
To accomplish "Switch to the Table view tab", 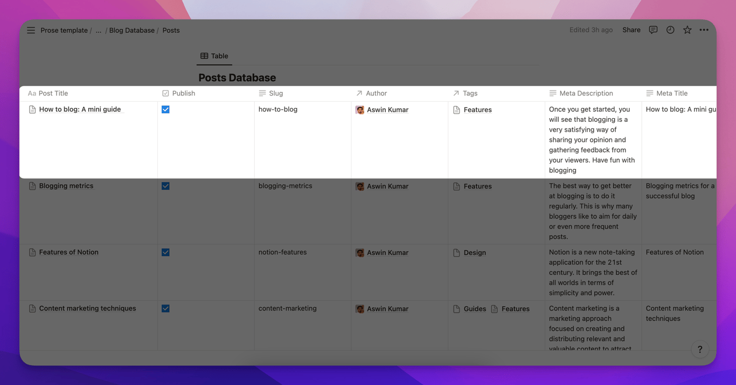I will (x=214, y=56).
